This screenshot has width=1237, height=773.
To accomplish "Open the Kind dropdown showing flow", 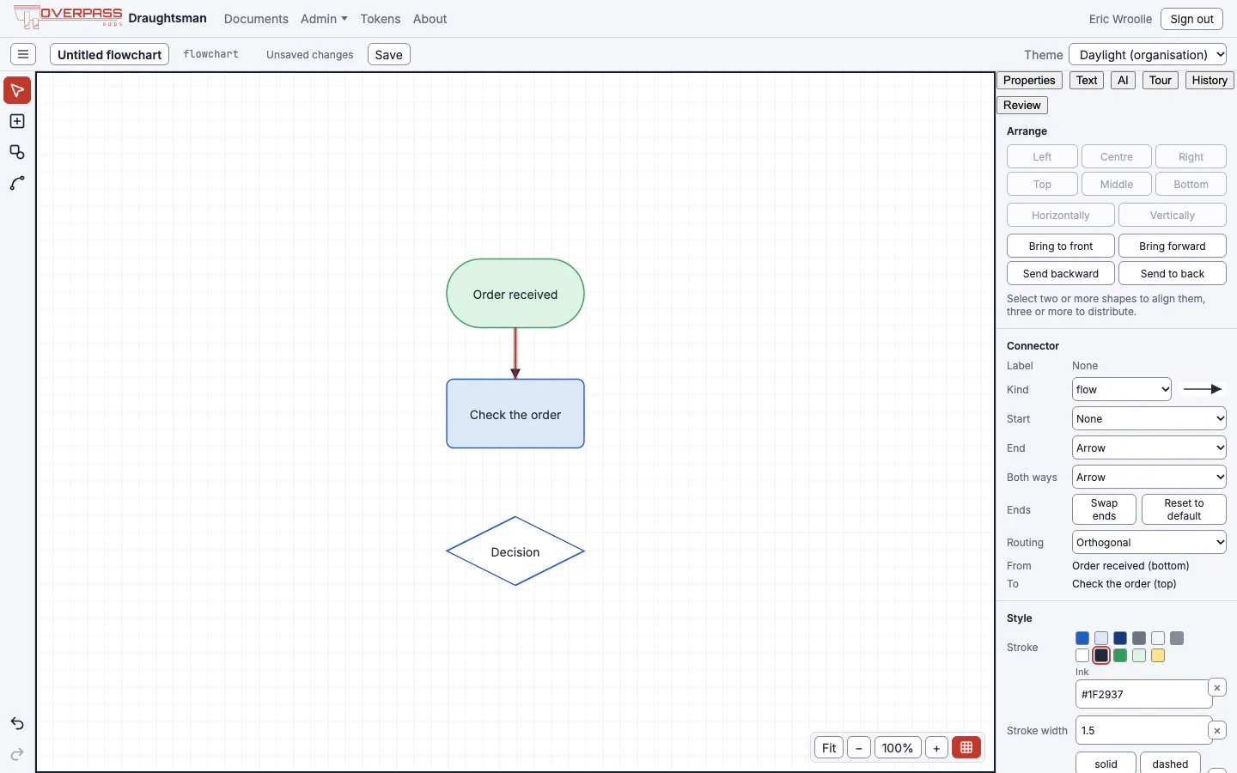I will tap(1122, 389).
